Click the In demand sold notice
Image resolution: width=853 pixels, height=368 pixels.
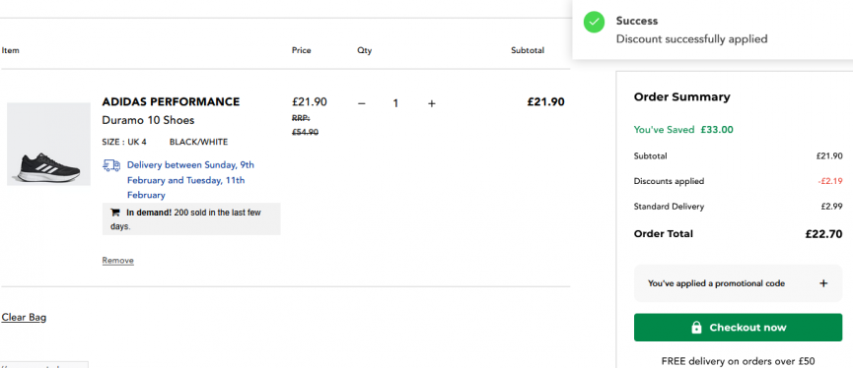coord(191,218)
